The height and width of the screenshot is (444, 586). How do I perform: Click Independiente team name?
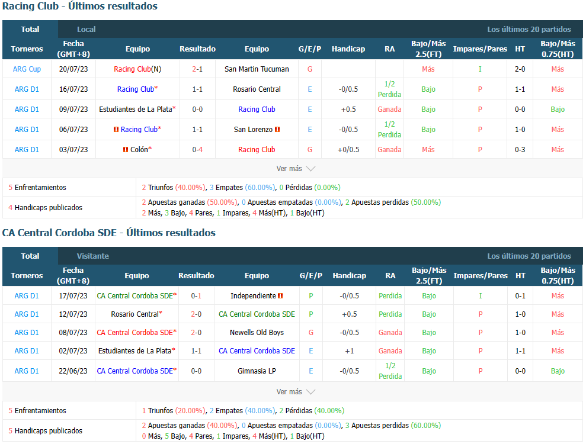[253, 296]
